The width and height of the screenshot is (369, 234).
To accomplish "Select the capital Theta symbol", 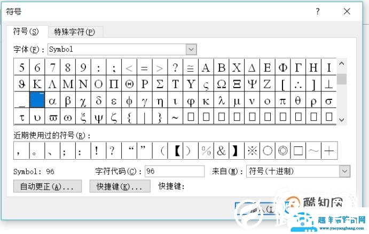I will [x=129, y=84].
